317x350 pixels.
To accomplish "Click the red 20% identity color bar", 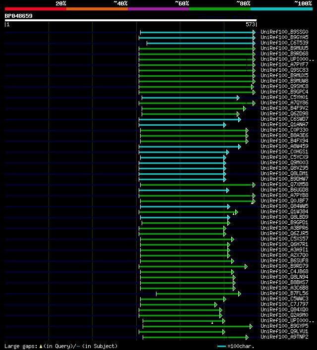I will click(36, 9).
